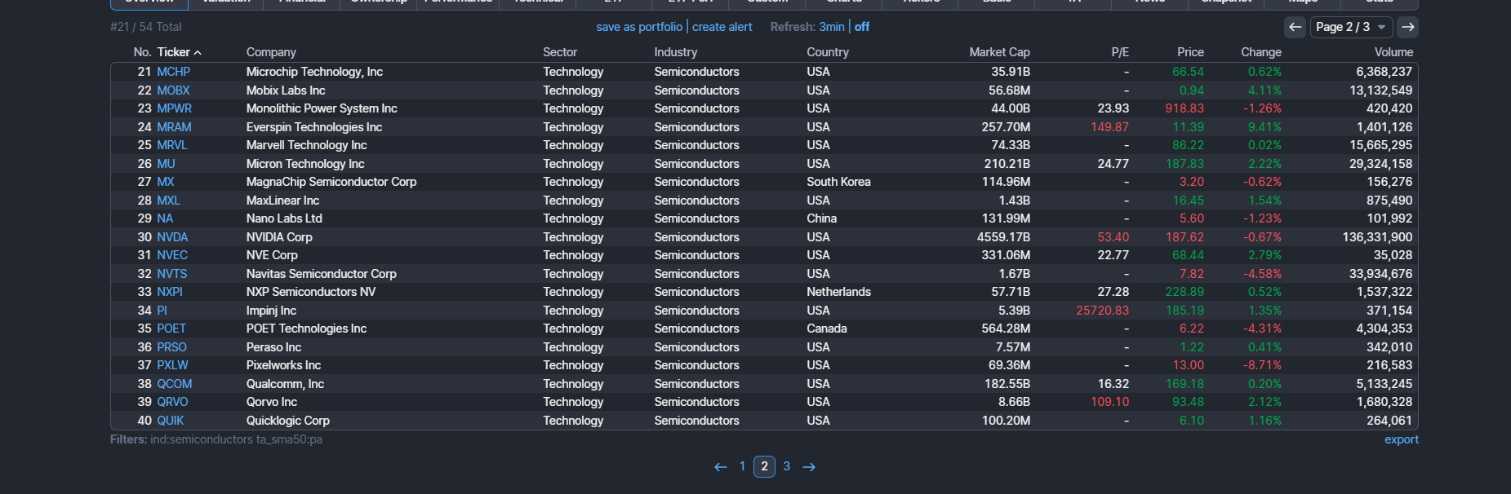Open the QCOM ticker link
Screen dimensions: 1511x494
[175, 384]
